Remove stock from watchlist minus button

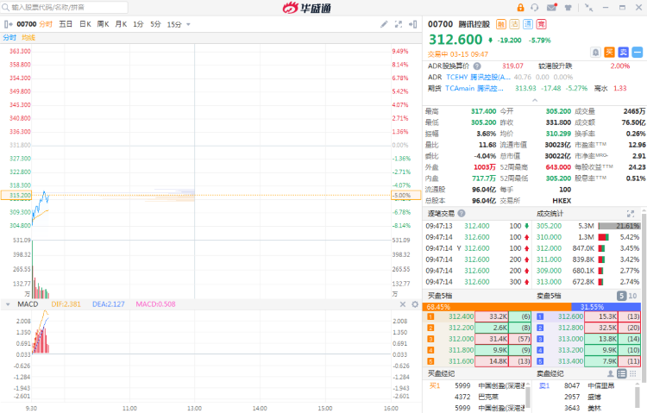(x=635, y=53)
